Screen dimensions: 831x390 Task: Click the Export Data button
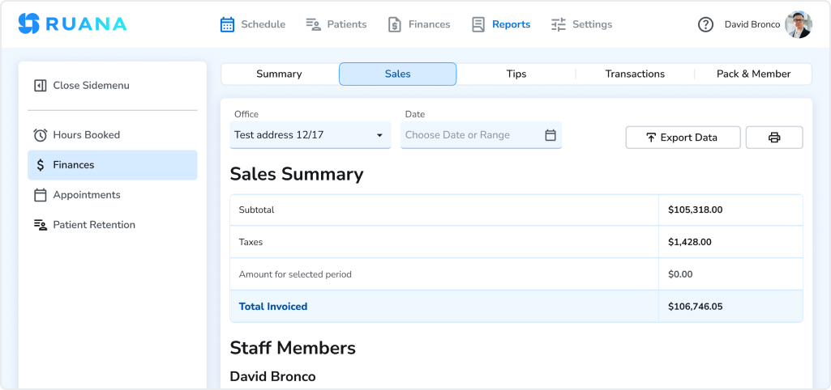click(683, 138)
